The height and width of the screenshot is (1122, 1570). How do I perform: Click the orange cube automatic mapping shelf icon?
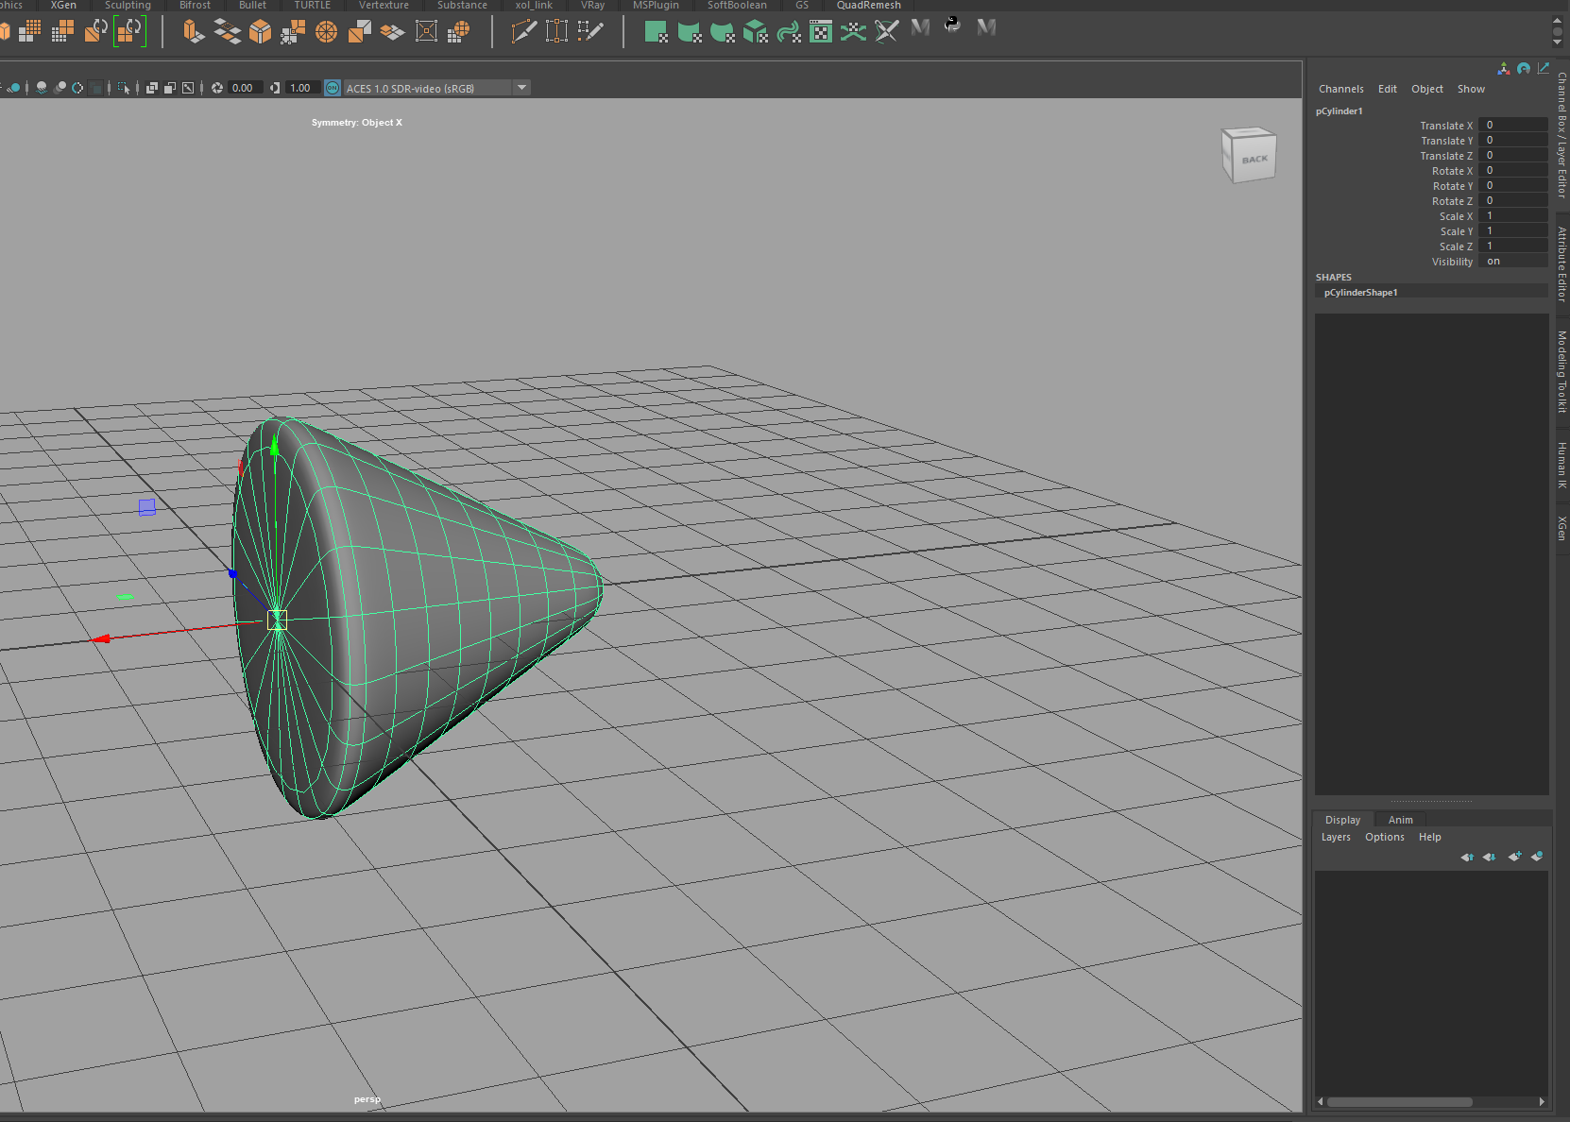260,31
